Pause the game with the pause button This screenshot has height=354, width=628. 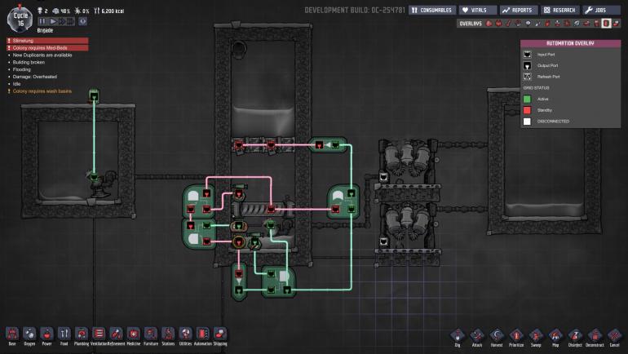(42, 20)
